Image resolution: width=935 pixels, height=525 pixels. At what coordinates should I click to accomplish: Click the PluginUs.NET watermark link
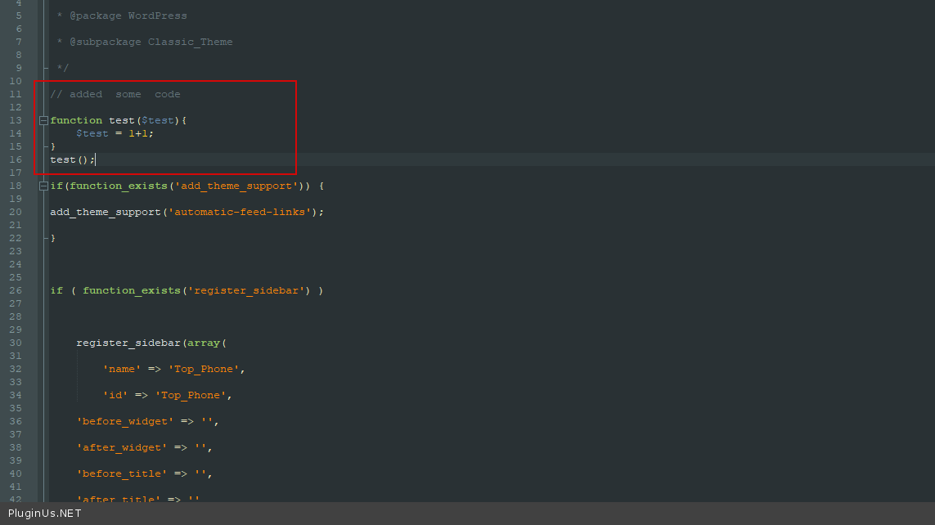pos(45,514)
